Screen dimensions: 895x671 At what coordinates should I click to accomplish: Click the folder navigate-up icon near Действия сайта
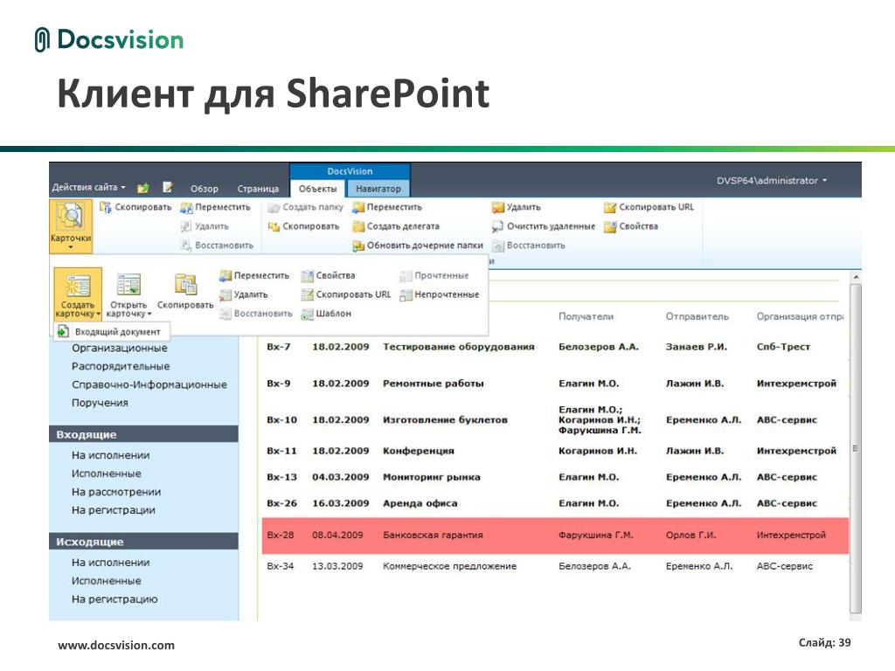tap(143, 188)
